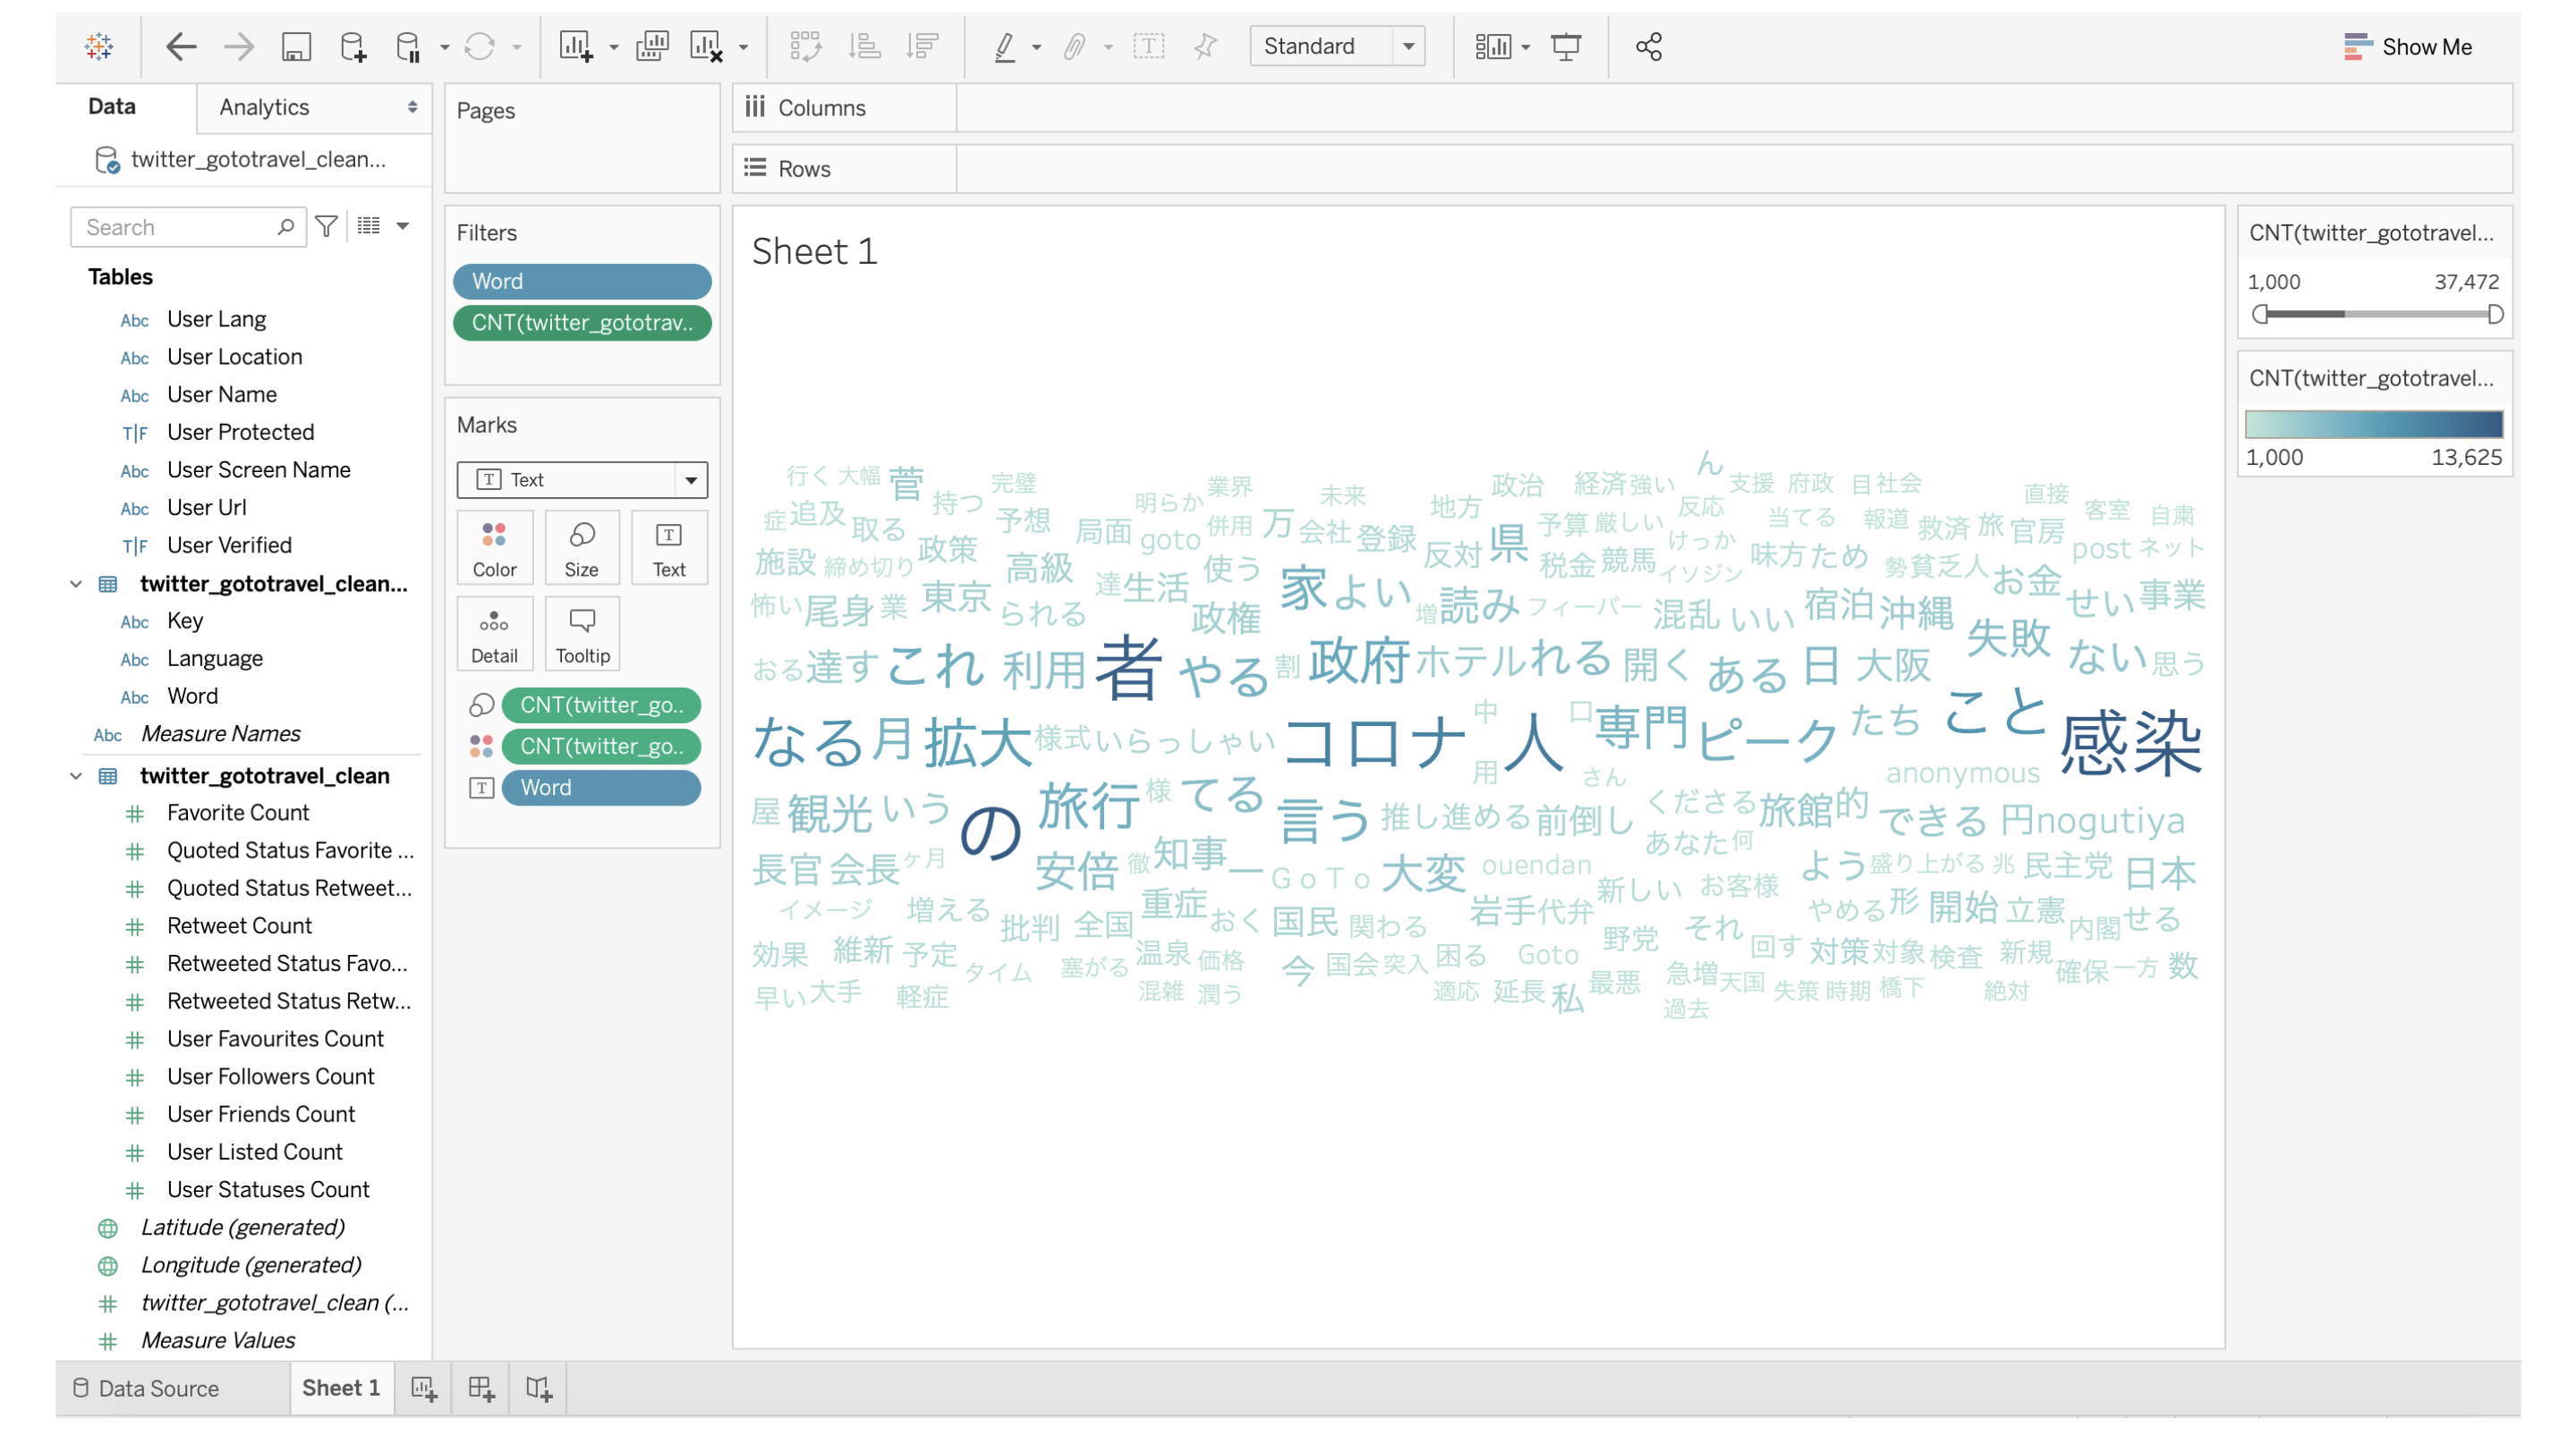The width and height of the screenshot is (2576, 1435).
Task: Open the Show Me panel
Action: coord(2408,47)
